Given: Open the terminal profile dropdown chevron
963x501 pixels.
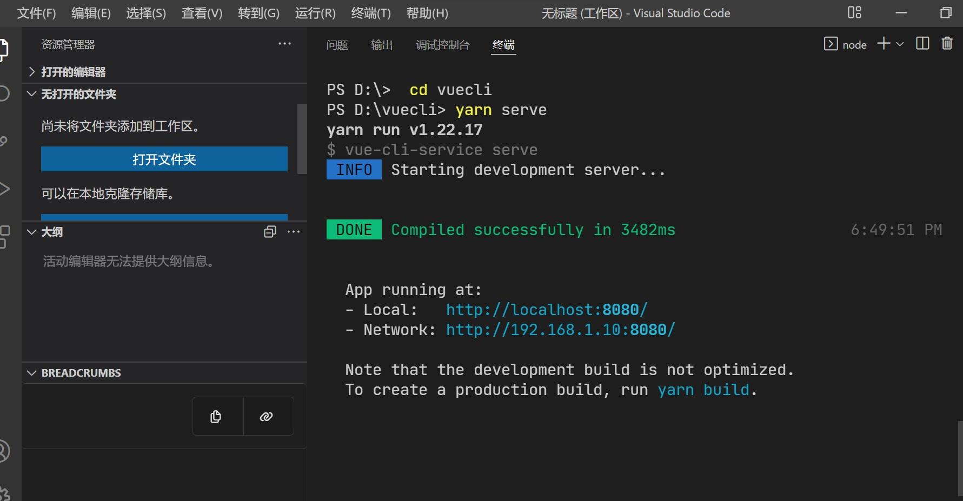Looking at the screenshot, I should [x=899, y=44].
